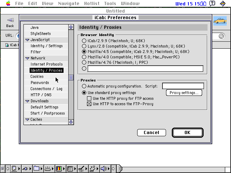
Task: Select Cookies in preferences list
Action: click(37, 76)
